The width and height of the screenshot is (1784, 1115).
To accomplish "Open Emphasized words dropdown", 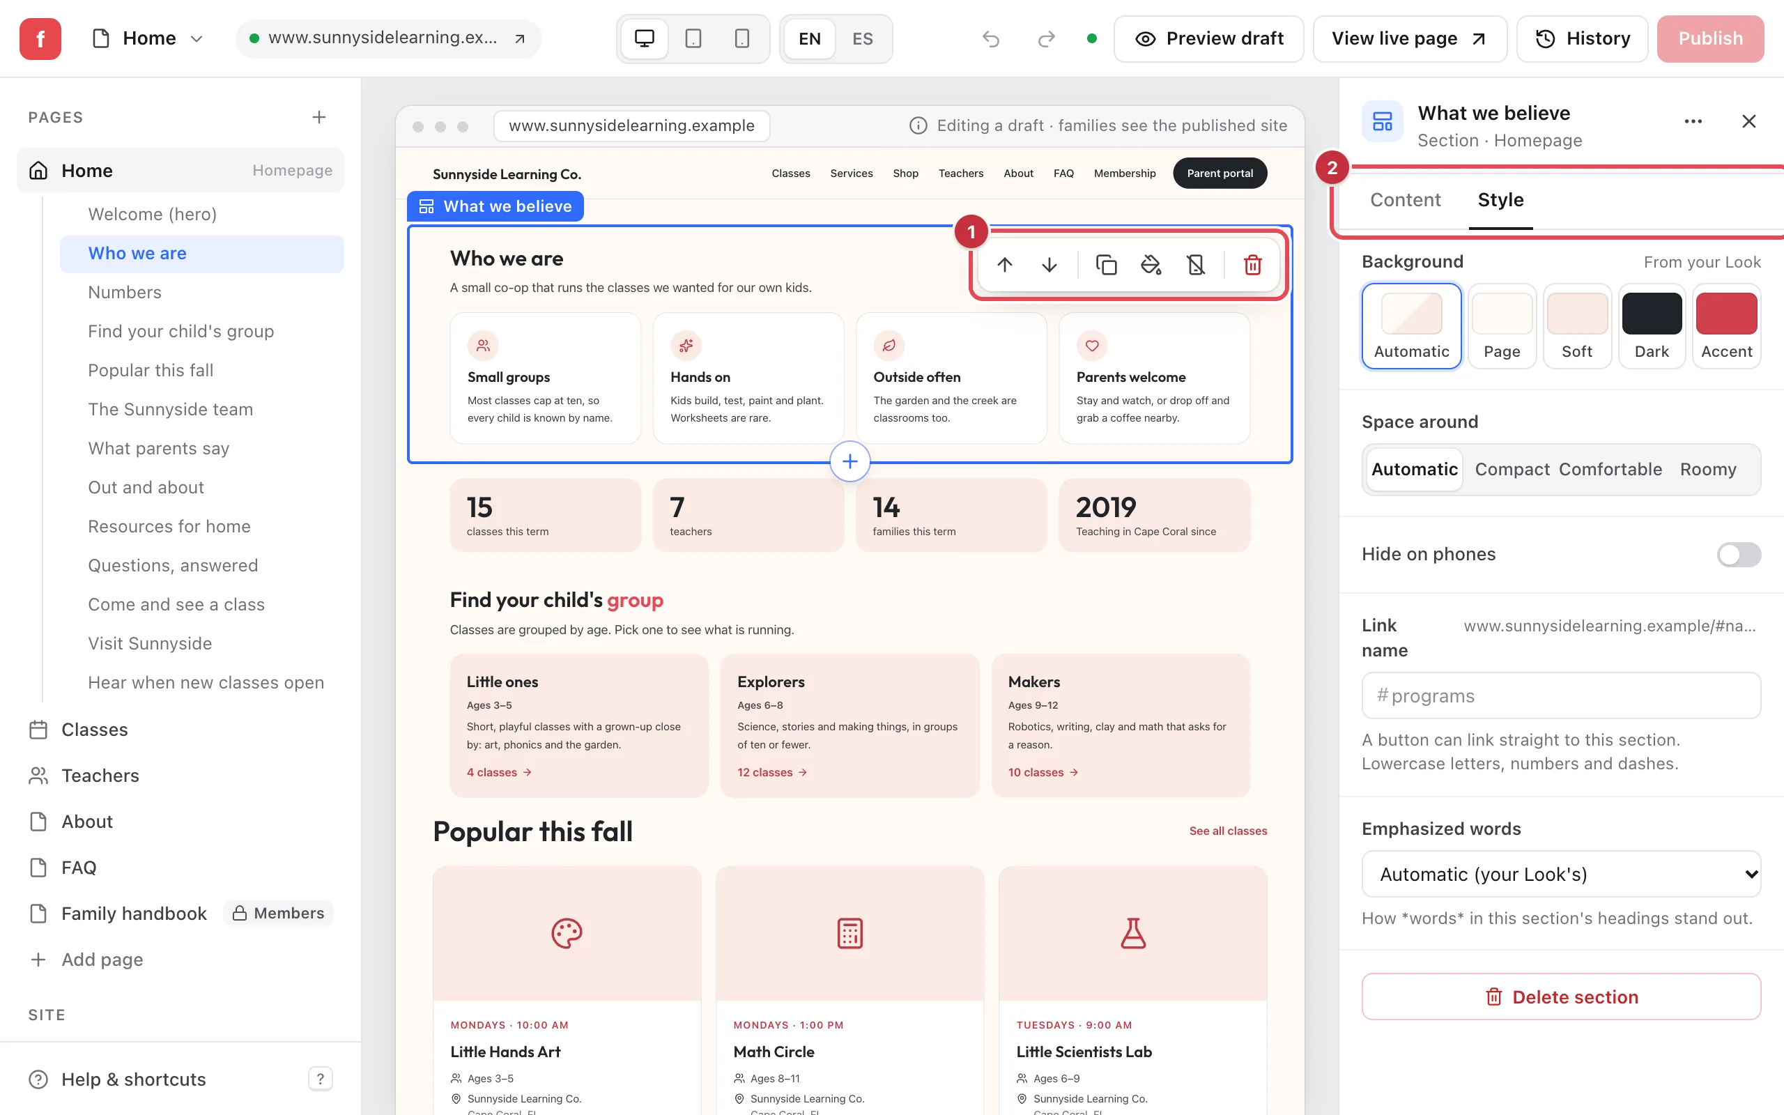I will (1560, 874).
